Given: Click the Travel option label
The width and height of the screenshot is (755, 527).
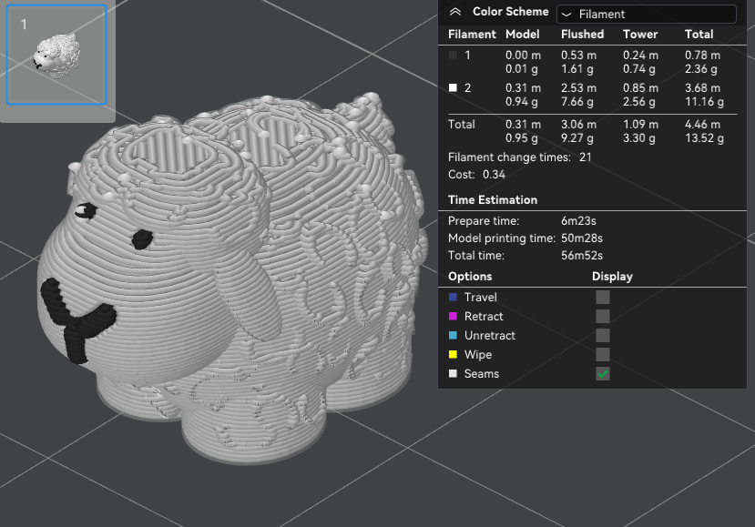Looking at the screenshot, I should pyautogui.click(x=481, y=298).
